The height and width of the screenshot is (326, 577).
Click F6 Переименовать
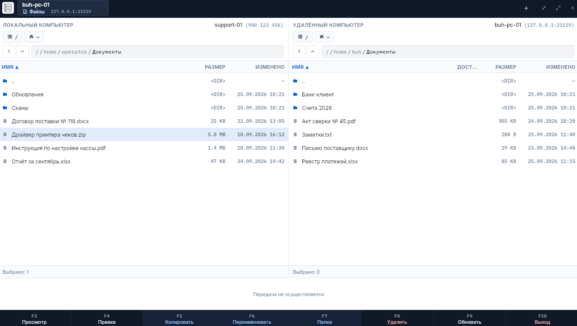point(252,318)
